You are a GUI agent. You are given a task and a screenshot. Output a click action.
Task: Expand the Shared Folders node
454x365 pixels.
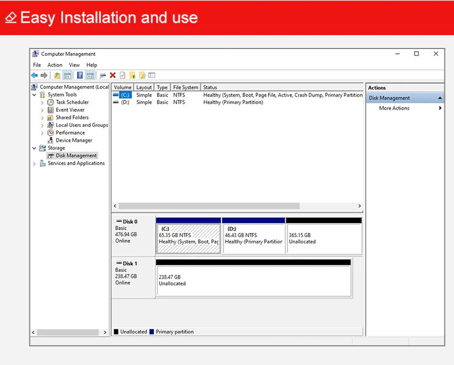42,118
